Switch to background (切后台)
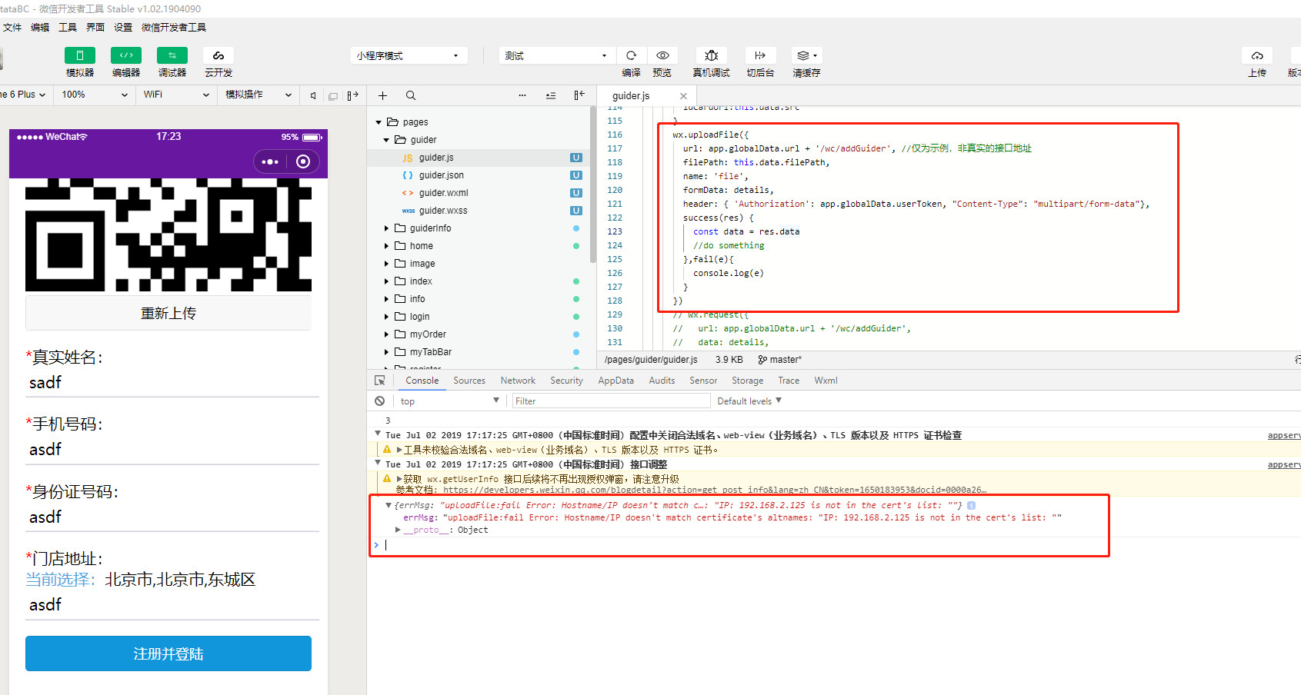1301x695 pixels. point(760,55)
